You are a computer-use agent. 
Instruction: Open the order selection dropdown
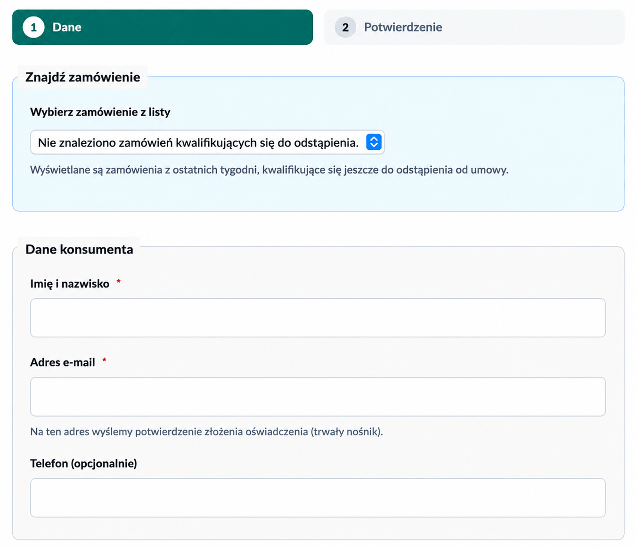[207, 142]
